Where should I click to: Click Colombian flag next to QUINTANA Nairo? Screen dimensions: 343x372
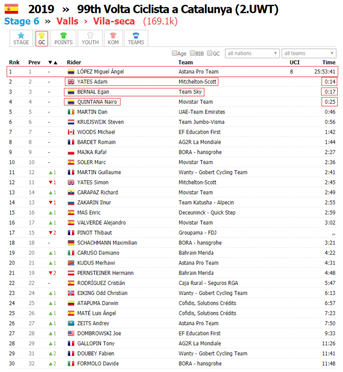[71, 102]
